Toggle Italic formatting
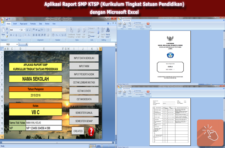This screenshot has height=148, width=225. [14, 35]
